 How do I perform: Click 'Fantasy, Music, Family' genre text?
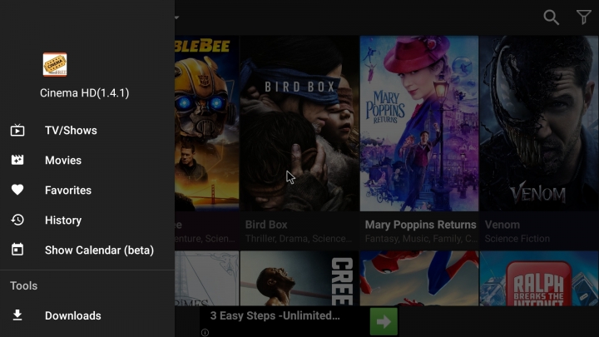coord(421,239)
